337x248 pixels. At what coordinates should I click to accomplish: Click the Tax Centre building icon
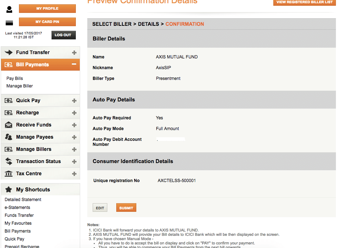(x=9, y=174)
